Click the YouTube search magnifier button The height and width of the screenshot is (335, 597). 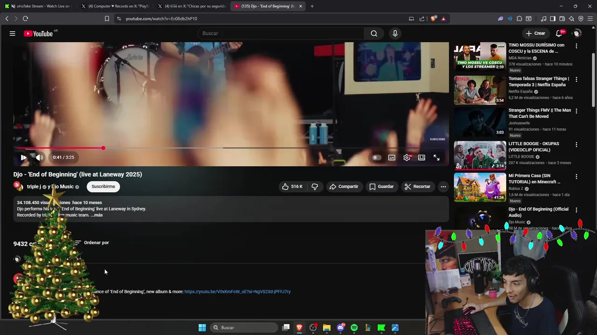374,33
